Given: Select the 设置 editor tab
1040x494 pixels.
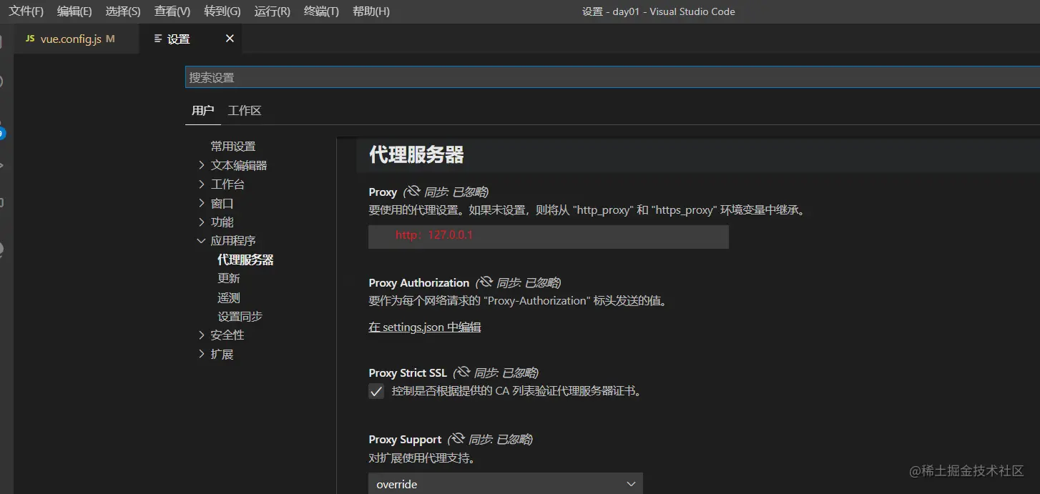Looking at the screenshot, I should pyautogui.click(x=179, y=39).
